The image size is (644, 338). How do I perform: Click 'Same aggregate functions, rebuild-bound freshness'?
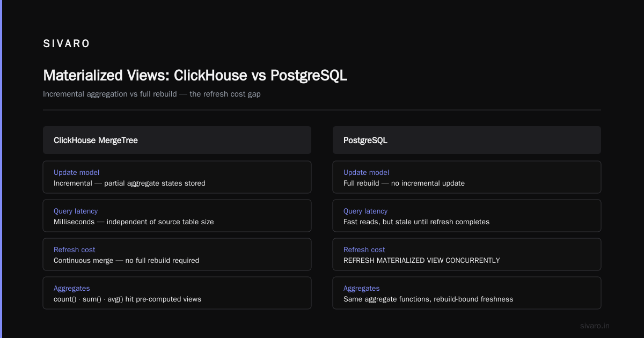428,299
